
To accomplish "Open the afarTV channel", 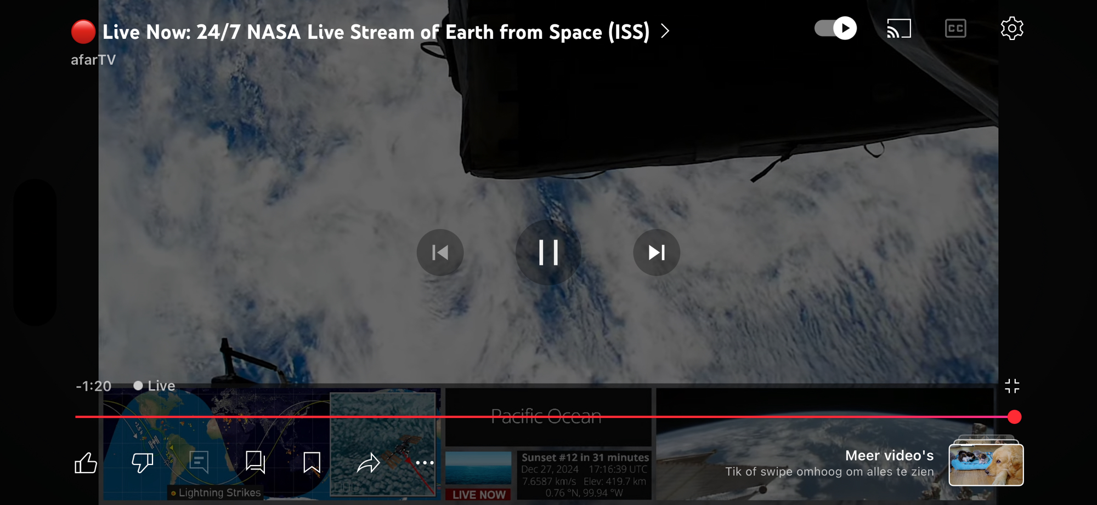I will tap(93, 60).
